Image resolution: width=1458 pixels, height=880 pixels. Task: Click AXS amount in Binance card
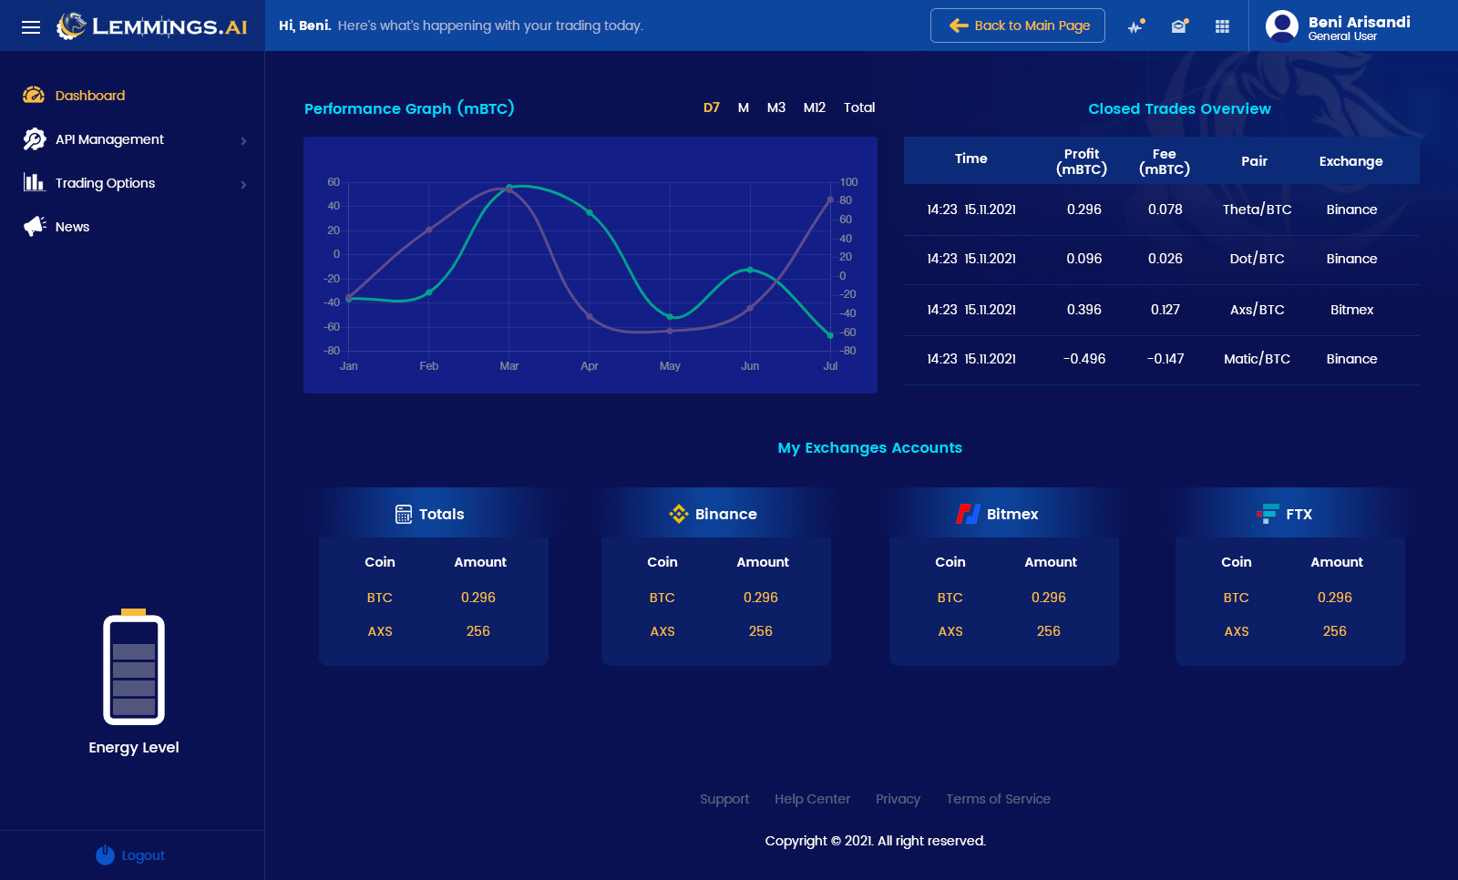coord(761,631)
